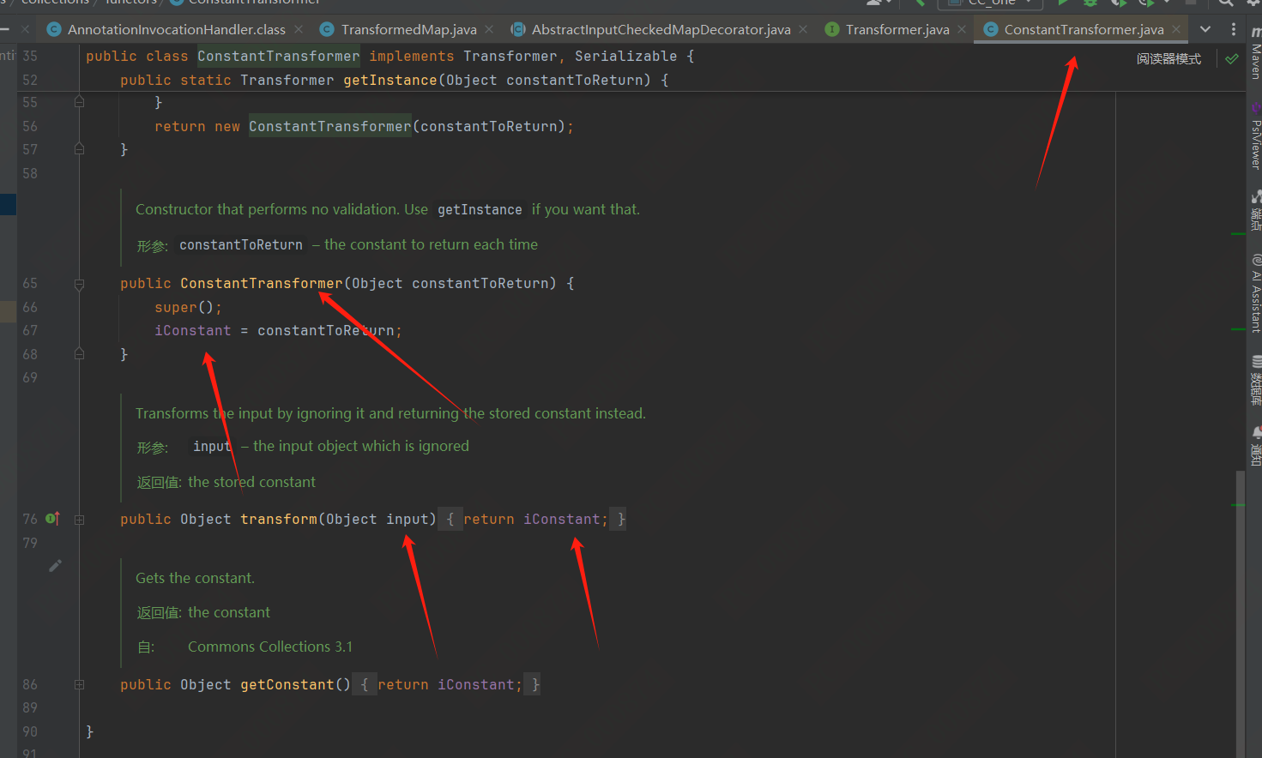Viewport: 1262px width, 758px height.
Task: Unfold the opening brace placeholder in transform method
Action: pyautogui.click(x=450, y=519)
